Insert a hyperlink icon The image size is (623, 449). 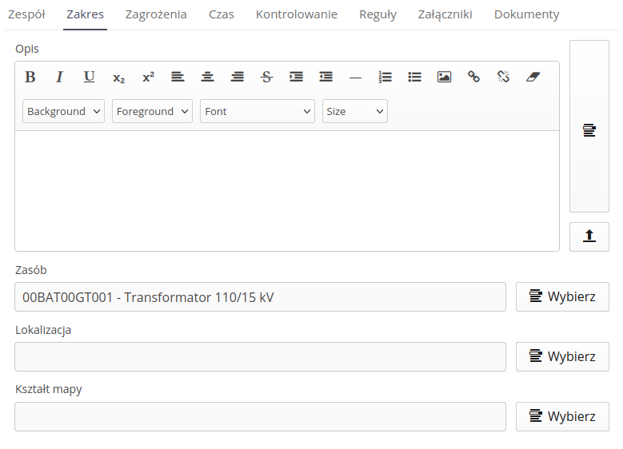point(473,77)
